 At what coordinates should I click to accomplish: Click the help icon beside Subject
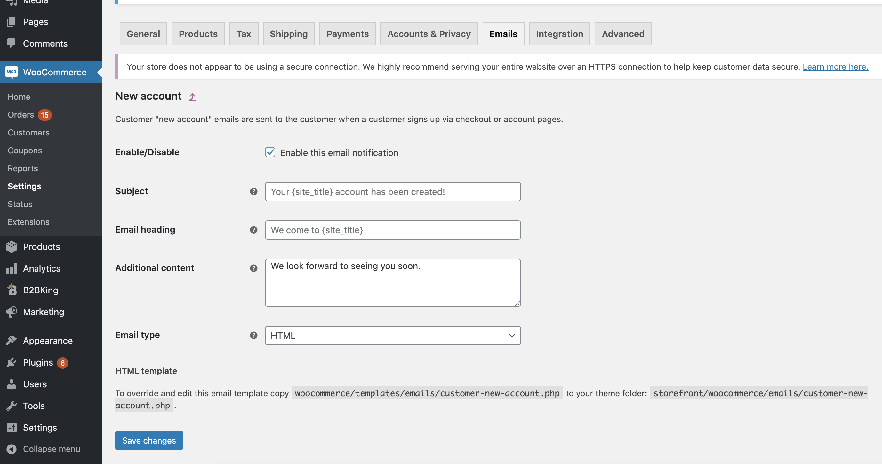coord(254,191)
